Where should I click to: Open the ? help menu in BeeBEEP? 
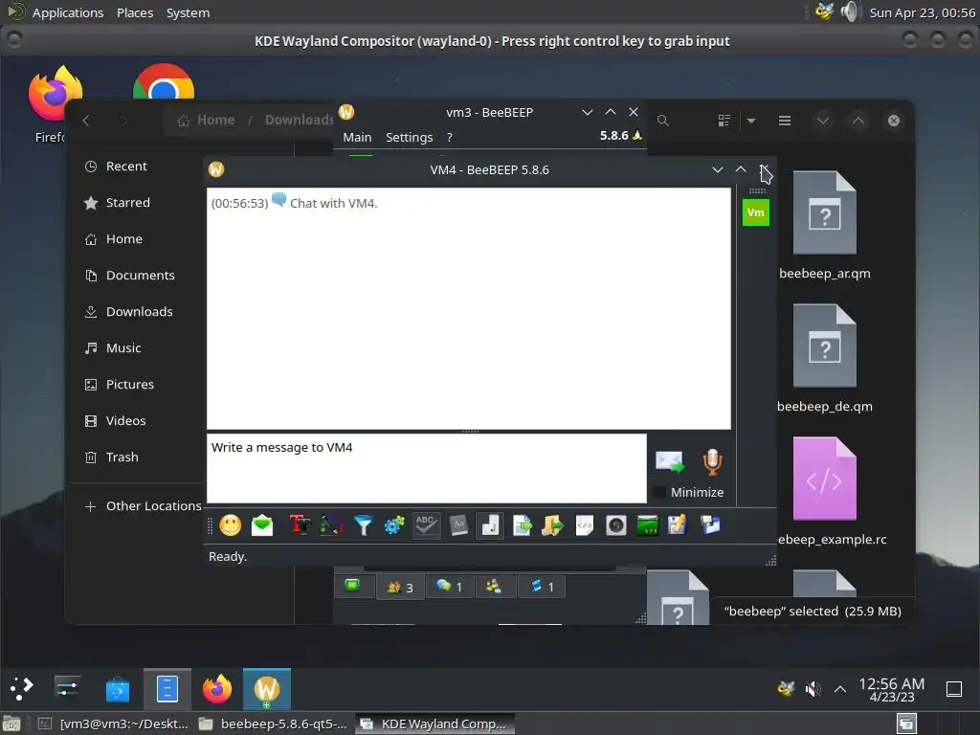coord(449,137)
